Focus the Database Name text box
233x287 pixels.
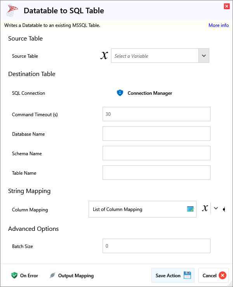click(x=156, y=134)
